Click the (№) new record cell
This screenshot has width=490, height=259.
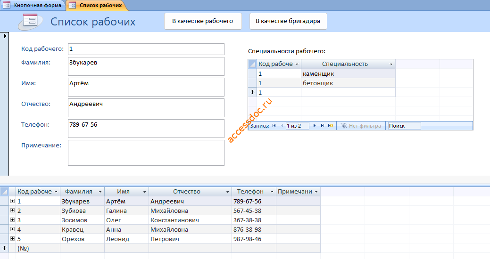point(38,248)
